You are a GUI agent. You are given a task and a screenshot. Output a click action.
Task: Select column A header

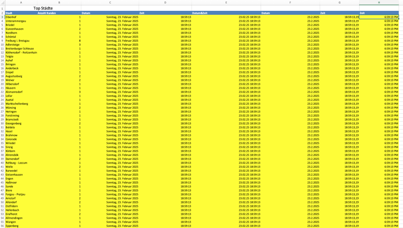tap(20, 3)
